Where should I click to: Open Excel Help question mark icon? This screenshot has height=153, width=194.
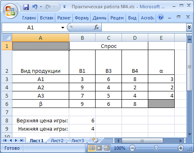[x=161, y=17]
